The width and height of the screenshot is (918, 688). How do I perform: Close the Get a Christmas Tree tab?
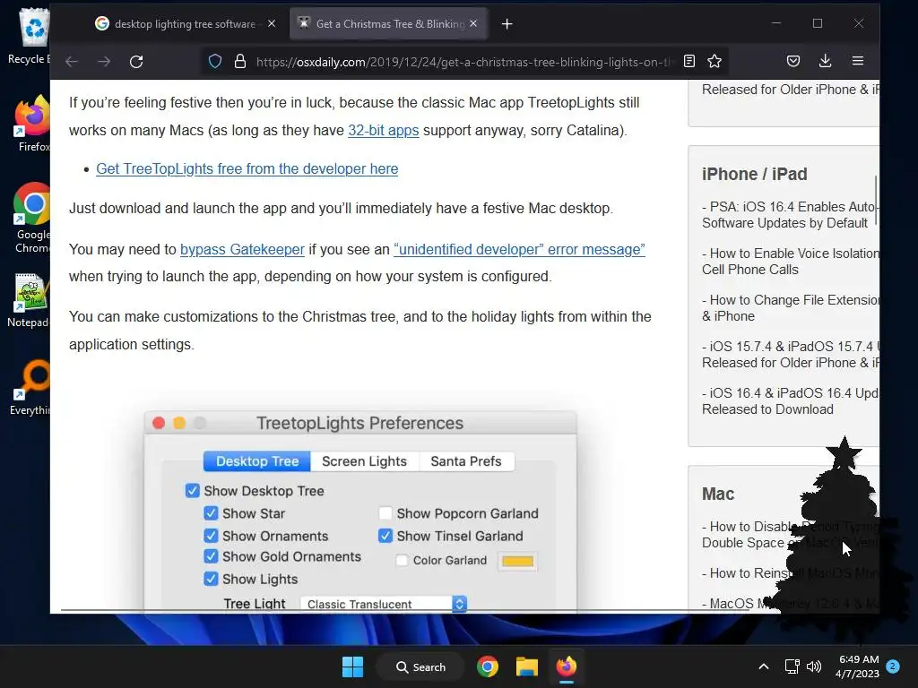[473, 23]
